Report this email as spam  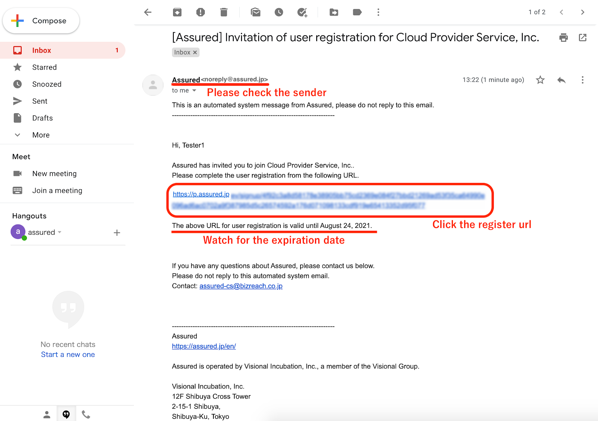click(200, 12)
